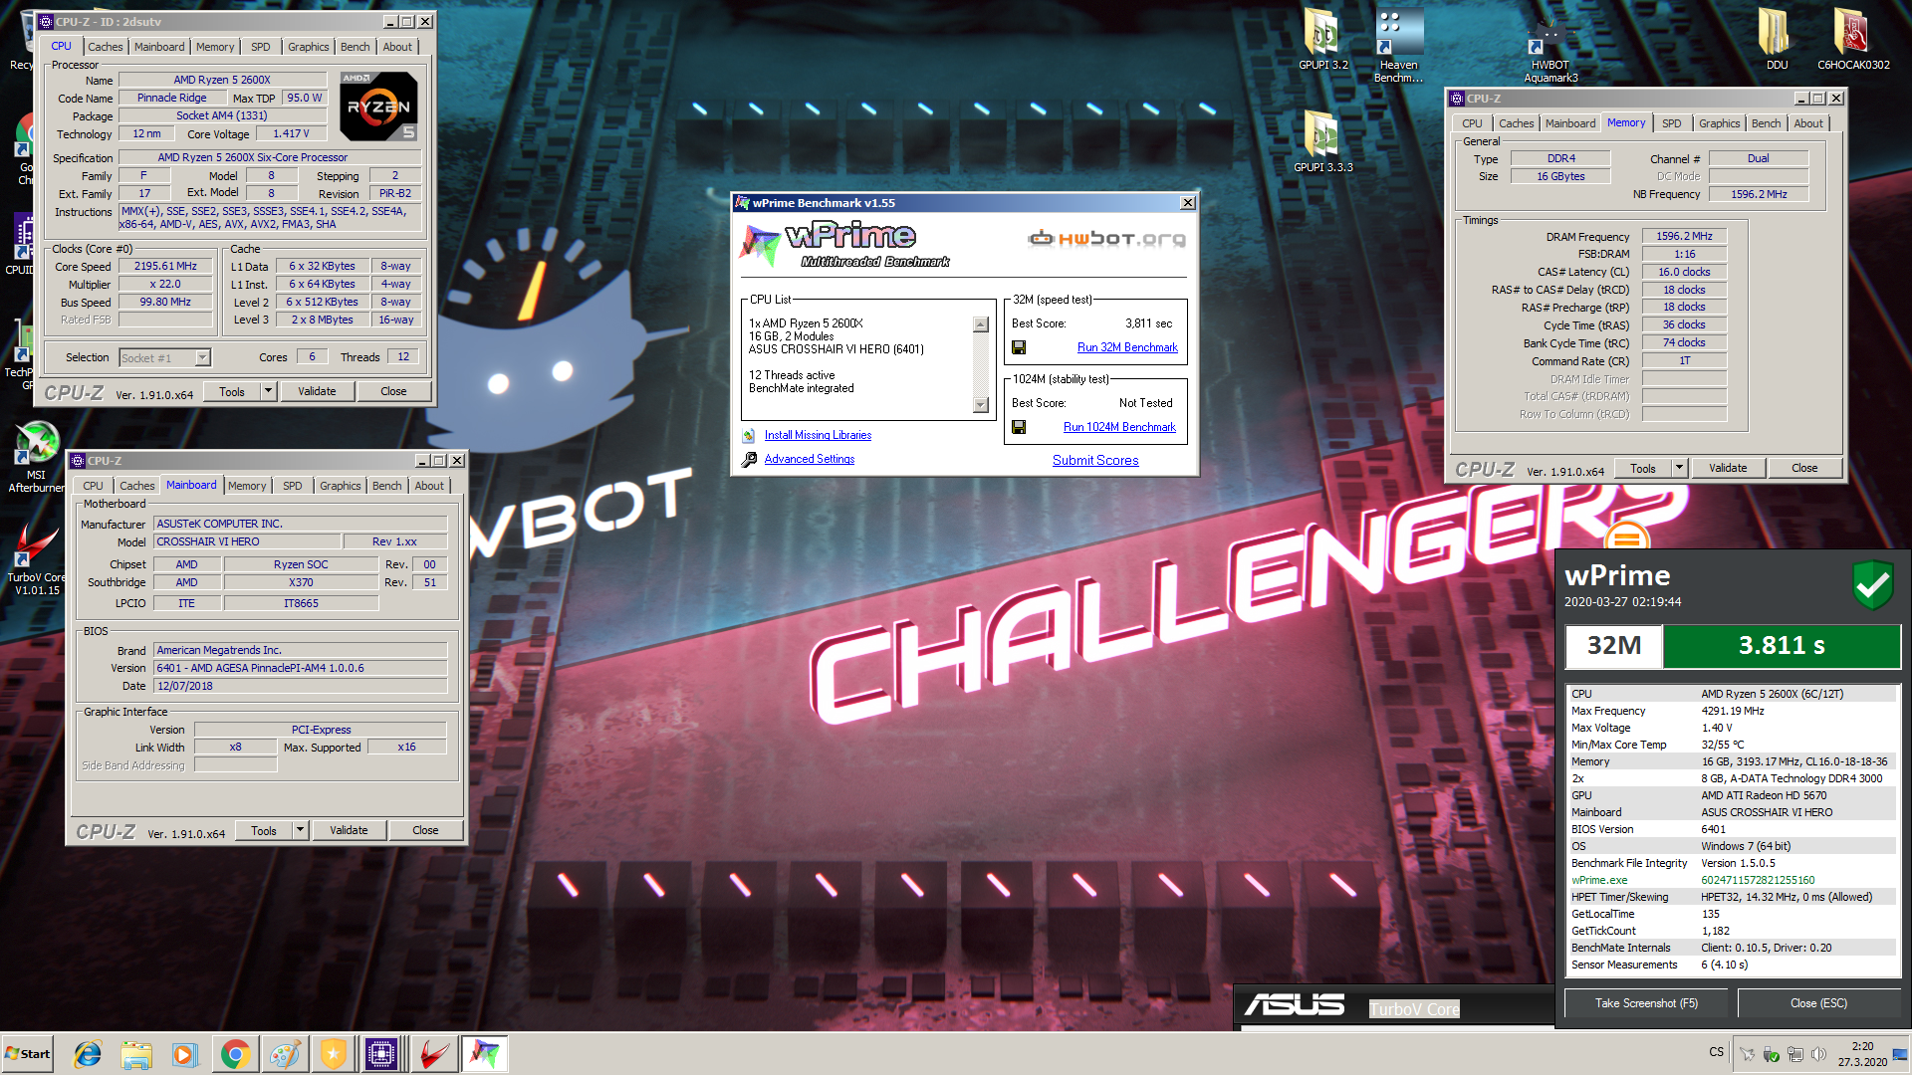Switch to CPU-Z taskbar icon
Image resolution: width=1912 pixels, height=1075 pixels.
381,1054
